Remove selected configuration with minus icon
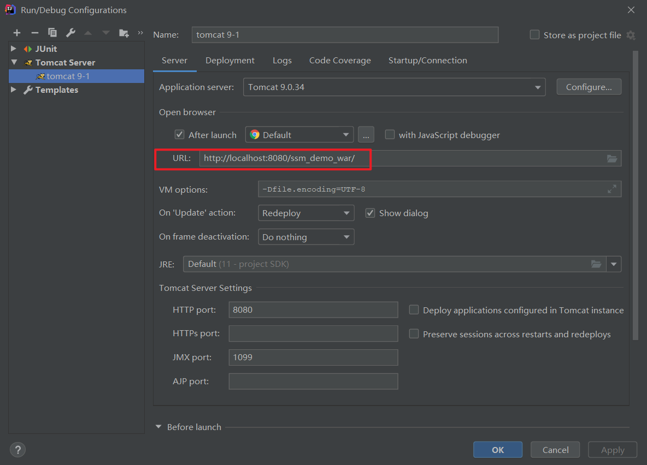 click(x=35, y=33)
